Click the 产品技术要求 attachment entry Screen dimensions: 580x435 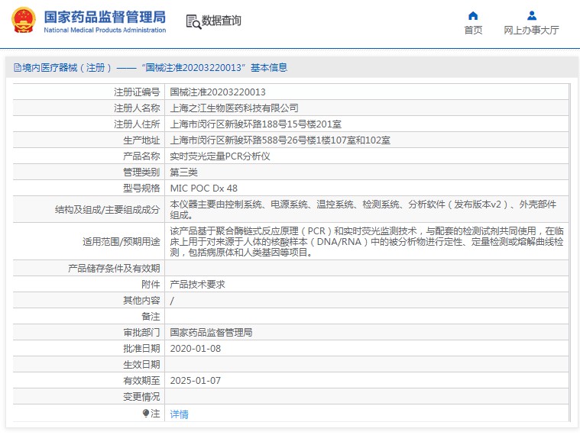(x=197, y=284)
